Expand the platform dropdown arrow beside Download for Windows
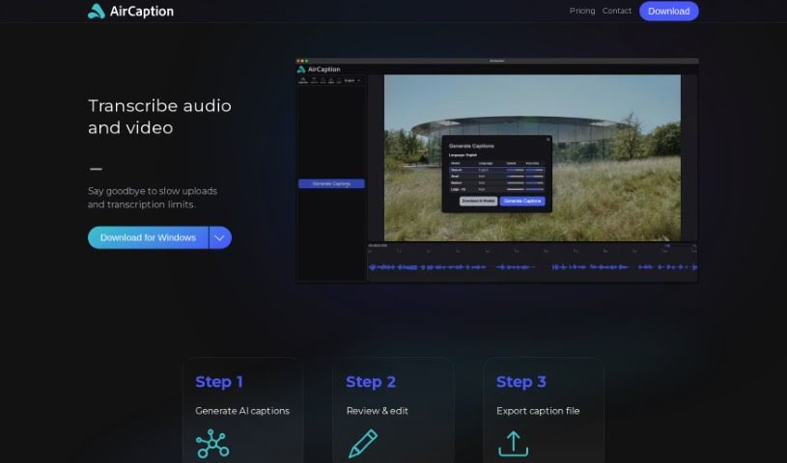 (220, 238)
